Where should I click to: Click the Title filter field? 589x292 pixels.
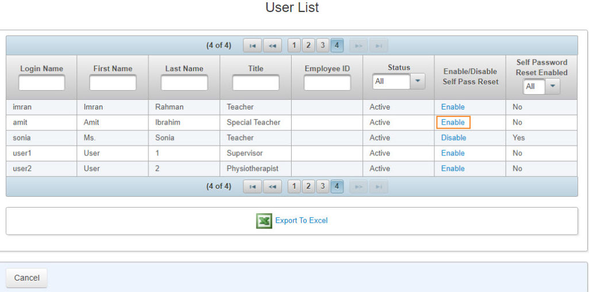(x=256, y=83)
